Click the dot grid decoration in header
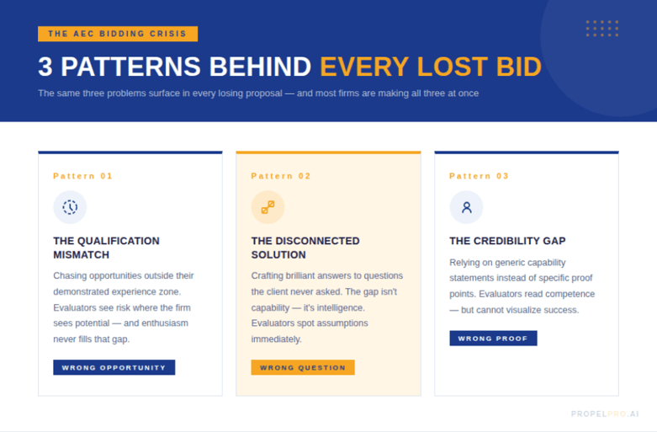The height and width of the screenshot is (432, 657). coord(602,29)
